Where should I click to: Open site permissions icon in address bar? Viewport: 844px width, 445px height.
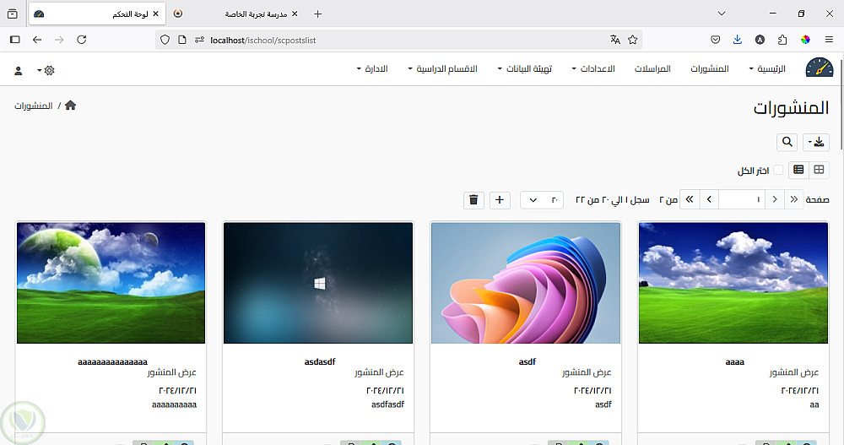(x=199, y=40)
